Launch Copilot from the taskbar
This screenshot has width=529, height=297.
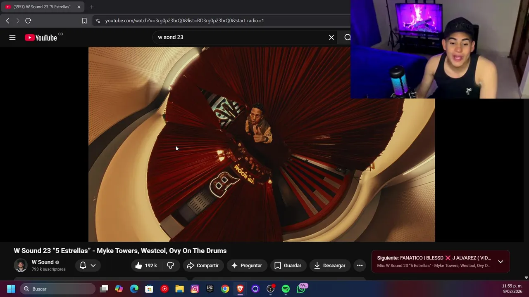pos(119,289)
